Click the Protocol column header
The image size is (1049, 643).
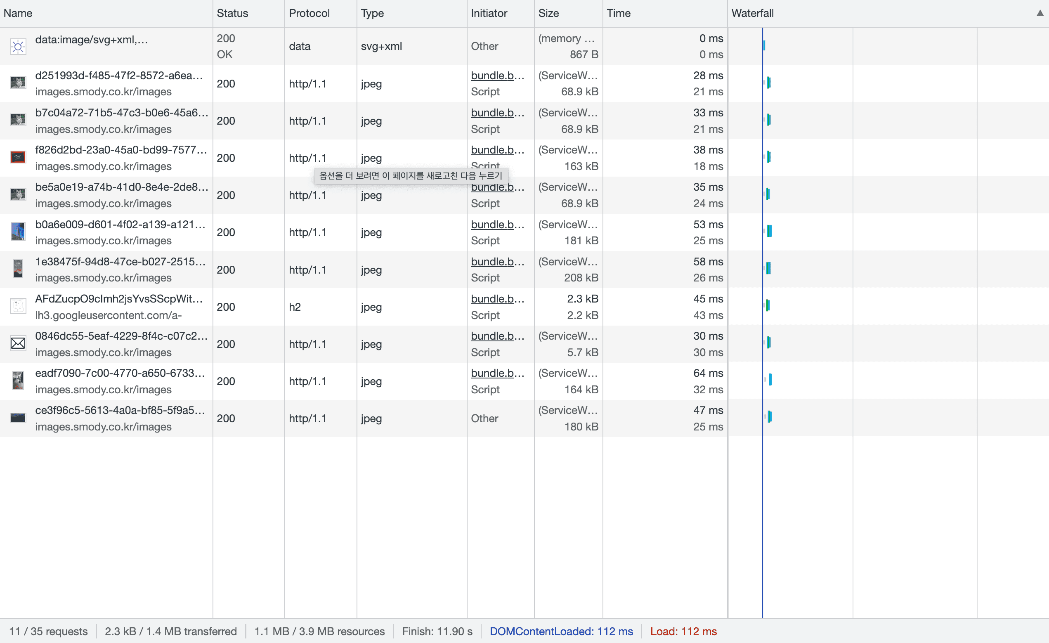tap(309, 13)
